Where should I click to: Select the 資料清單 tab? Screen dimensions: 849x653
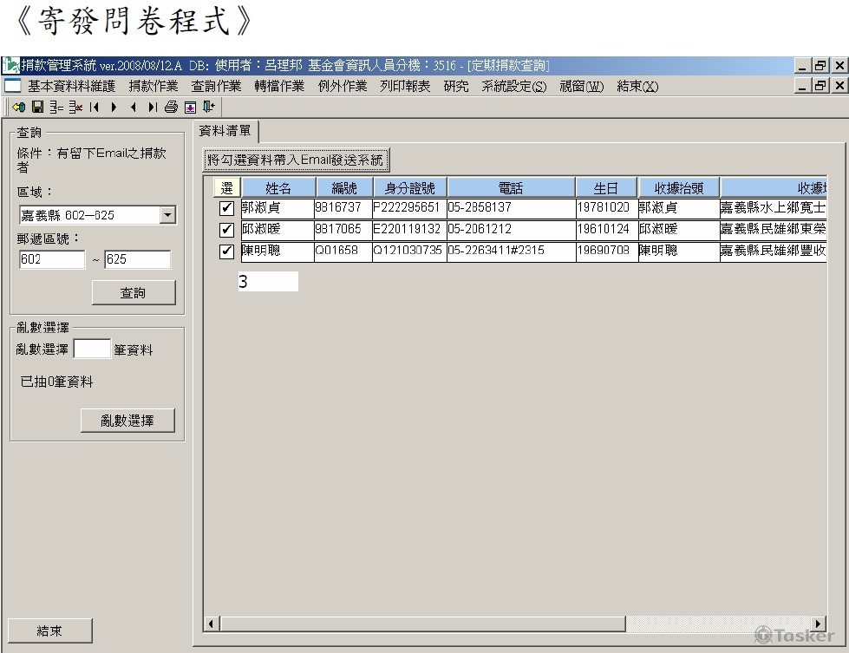pyautogui.click(x=225, y=131)
